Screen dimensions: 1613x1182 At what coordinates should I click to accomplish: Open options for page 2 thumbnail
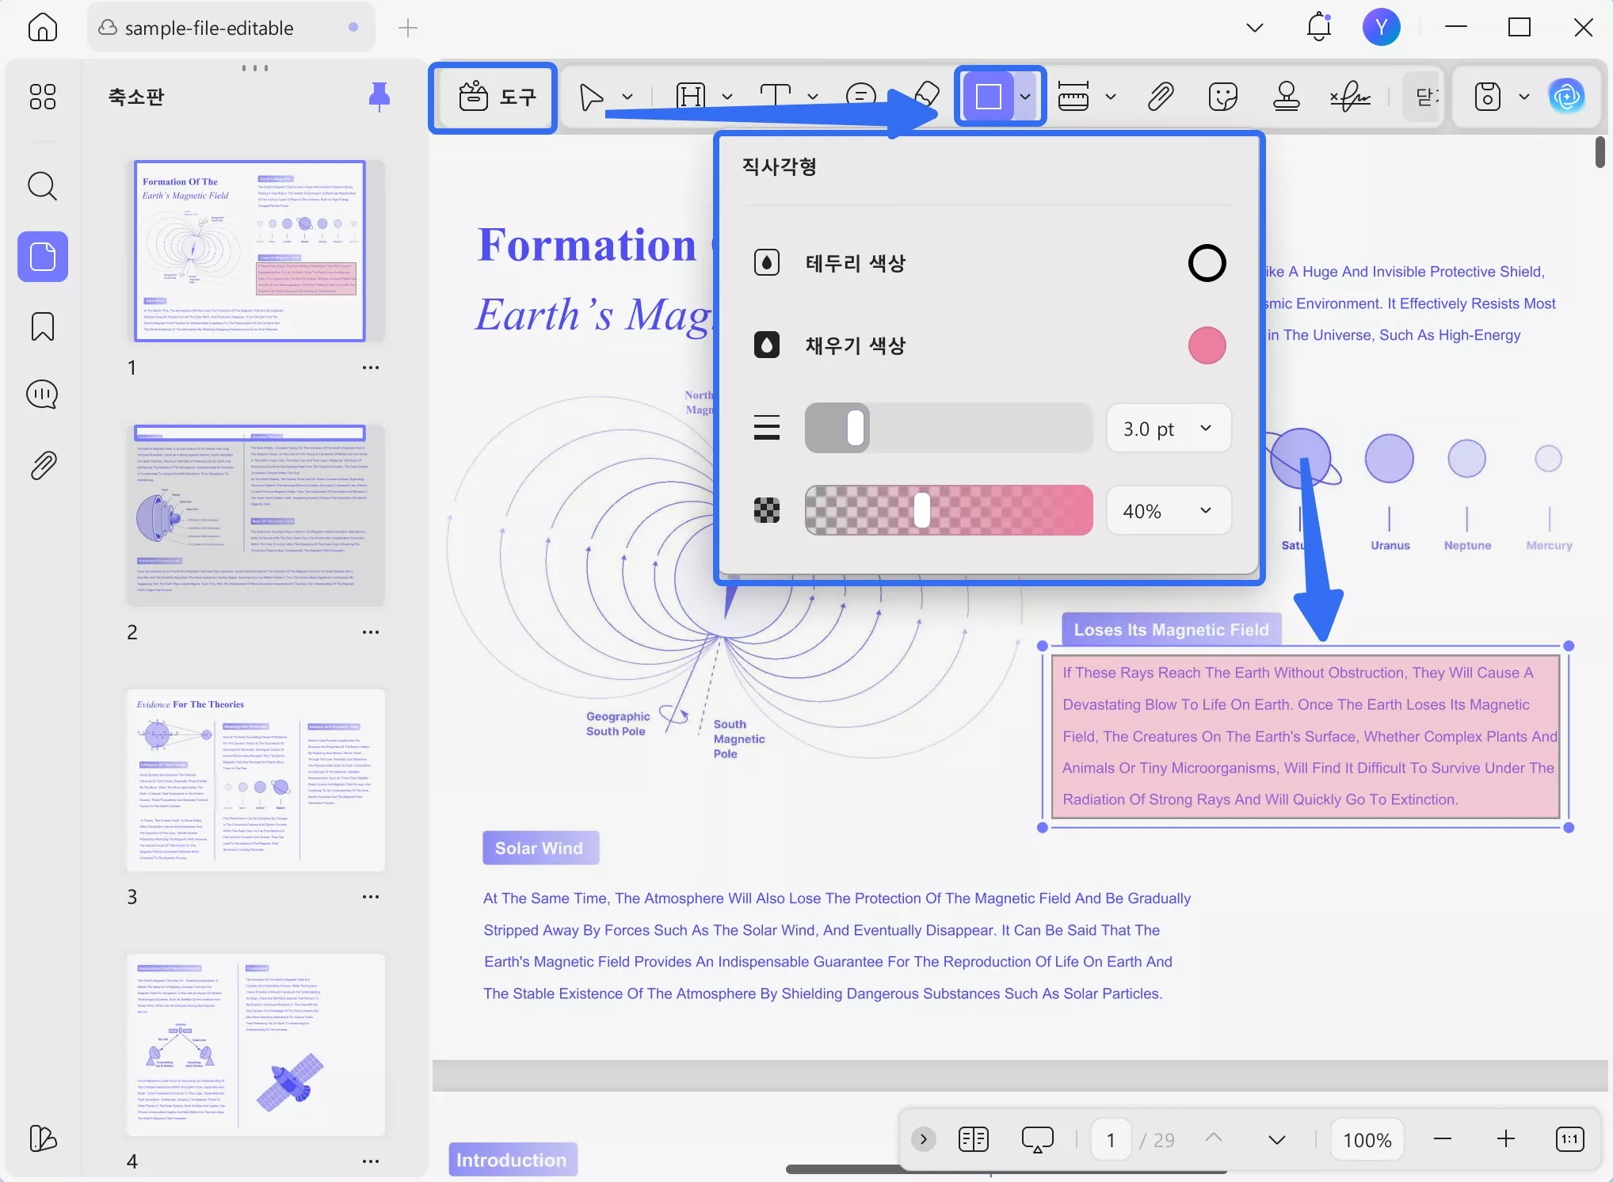point(370,632)
